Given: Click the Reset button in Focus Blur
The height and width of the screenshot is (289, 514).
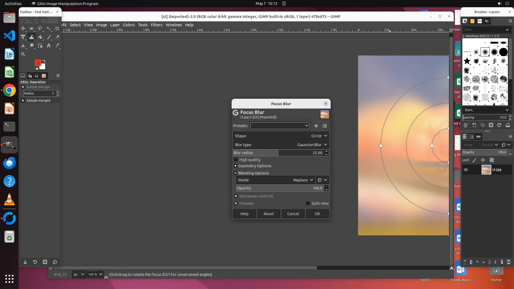Looking at the screenshot, I should click(x=269, y=214).
